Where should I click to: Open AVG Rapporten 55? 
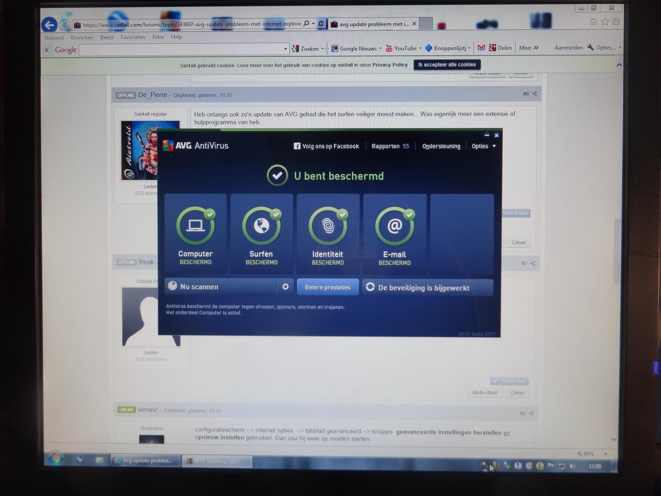(x=390, y=146)
